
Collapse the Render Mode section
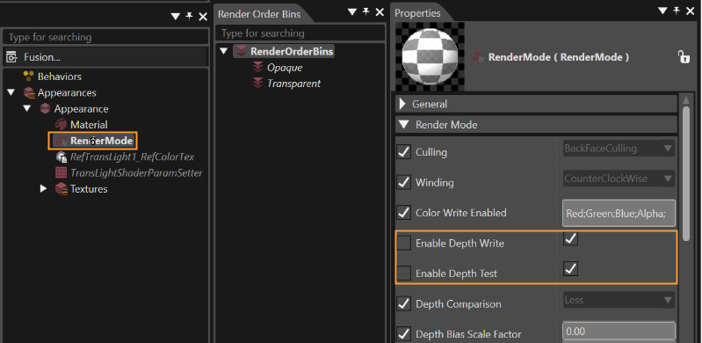403,125
